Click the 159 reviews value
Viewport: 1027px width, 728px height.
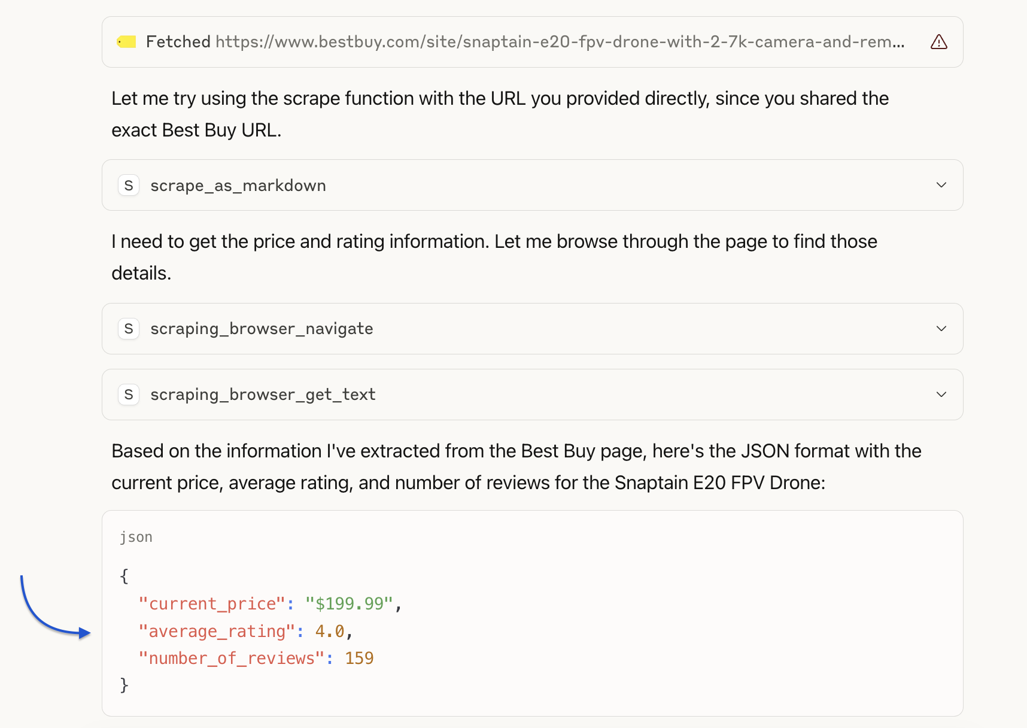pos(359,658)
